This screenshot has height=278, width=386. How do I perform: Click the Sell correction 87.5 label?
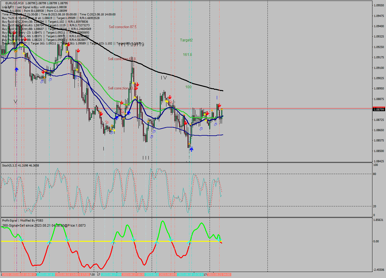(x=122, y=27)
